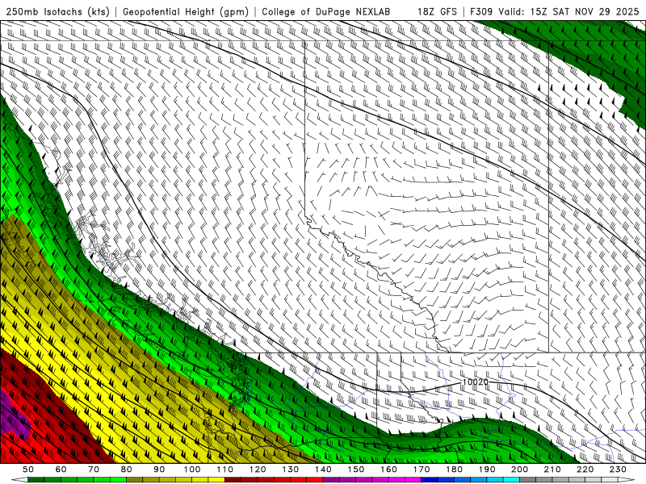Click the 220 value on the legend
Viewport: 646px width, 484px height.
585,469
